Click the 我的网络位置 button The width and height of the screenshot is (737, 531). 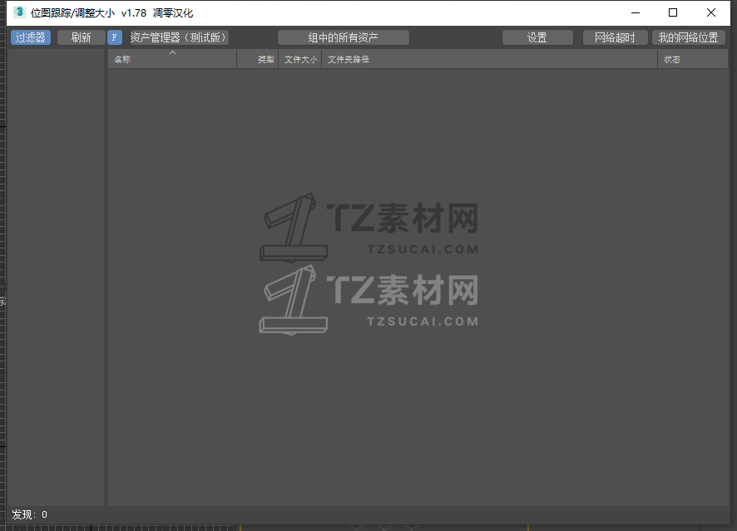click(688, 37)
